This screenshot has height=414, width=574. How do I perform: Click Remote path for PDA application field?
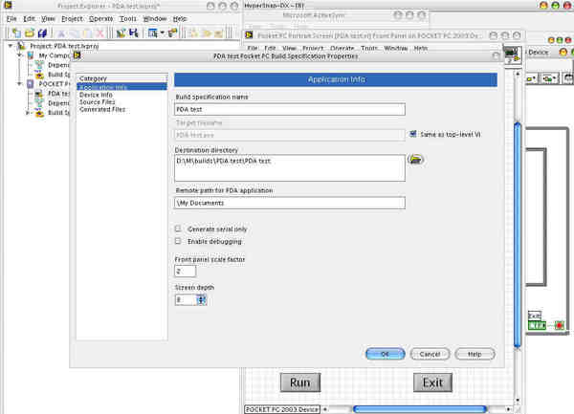(x=290, y=203)
